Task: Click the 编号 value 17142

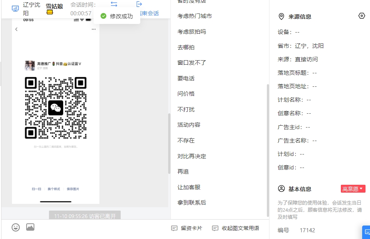Action: [x=307, y=230]
